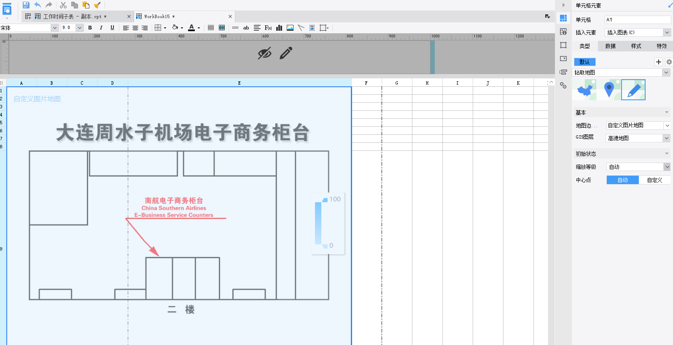Switch to the 数据 tab
673x345 pixels.
611,46
